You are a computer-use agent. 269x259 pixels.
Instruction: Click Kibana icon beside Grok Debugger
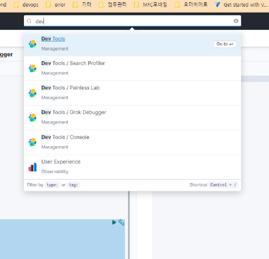(33, 117)
